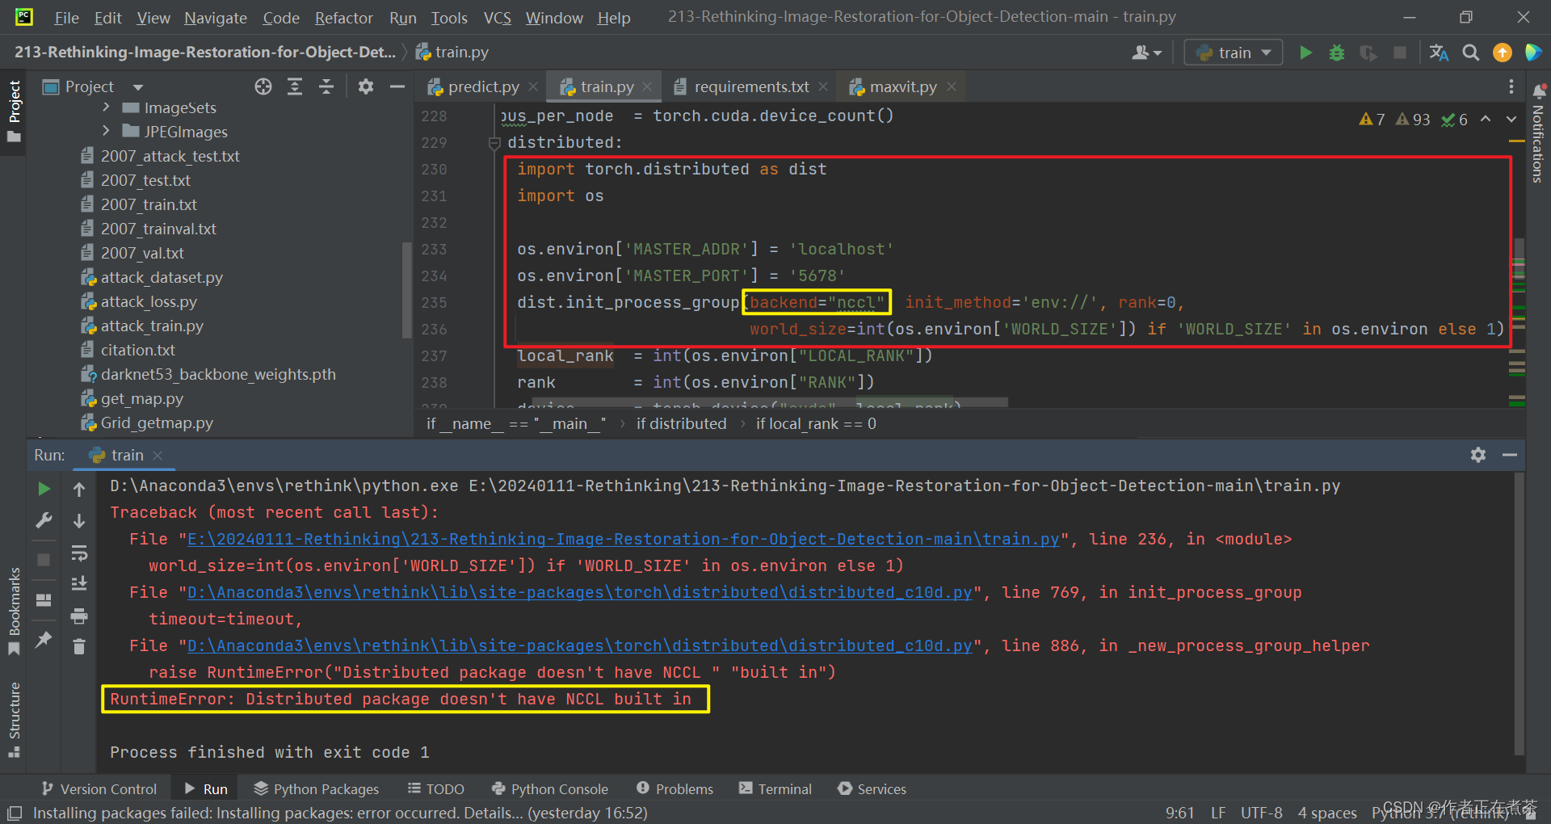The image size is (1551, 824).
Task: Soft-wrap console output with wrap icon
Action: coord(78,553)
